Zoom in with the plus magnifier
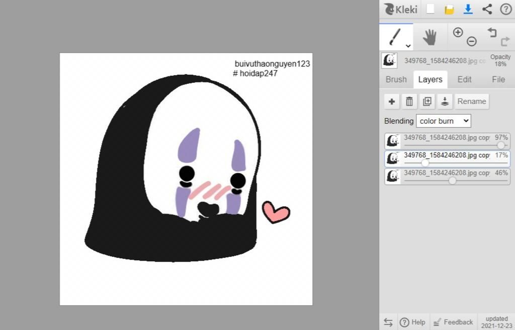This screenshot has height=330, width=515. pyautogui.click(x=458, y=32)
